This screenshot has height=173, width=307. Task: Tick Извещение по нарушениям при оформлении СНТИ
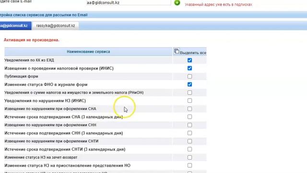[x=189, y=141]
